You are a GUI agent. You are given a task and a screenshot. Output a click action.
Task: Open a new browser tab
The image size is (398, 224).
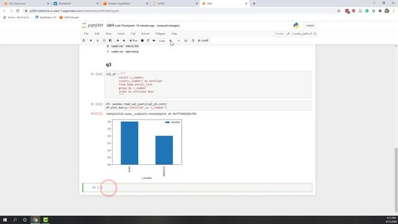coord(254,4)
